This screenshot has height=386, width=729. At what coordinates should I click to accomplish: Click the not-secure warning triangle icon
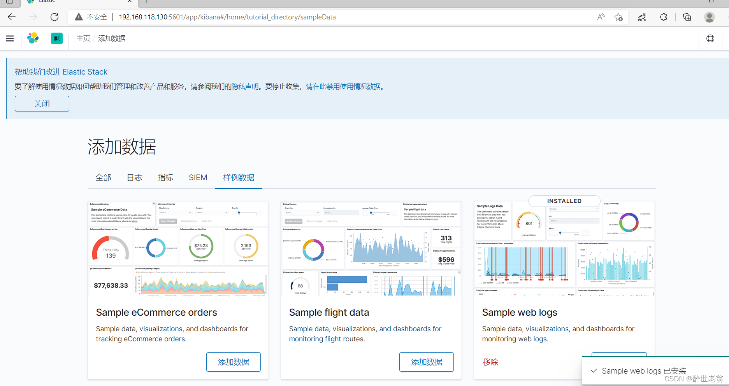(x=79, y=17)
